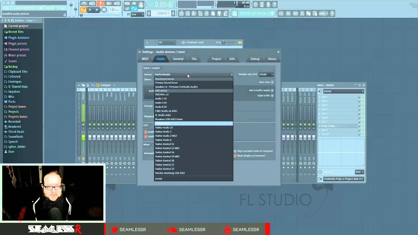Viewport: 418px width, 235px height.
Task: Open the audio editor scissors icon
Action: click(x=262, y=4)
